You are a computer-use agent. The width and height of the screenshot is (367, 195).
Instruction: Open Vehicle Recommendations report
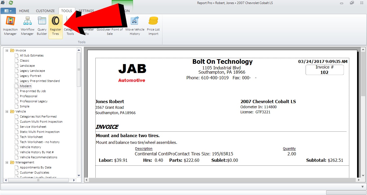[x=38, y=157]
